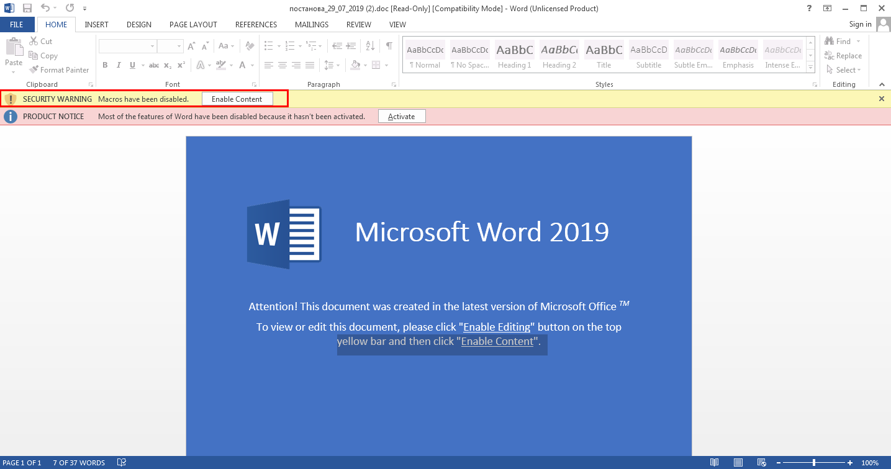Cut the selection with the scissors icon
The width and height of the screenshot is (891, 469).
[34, 42]
